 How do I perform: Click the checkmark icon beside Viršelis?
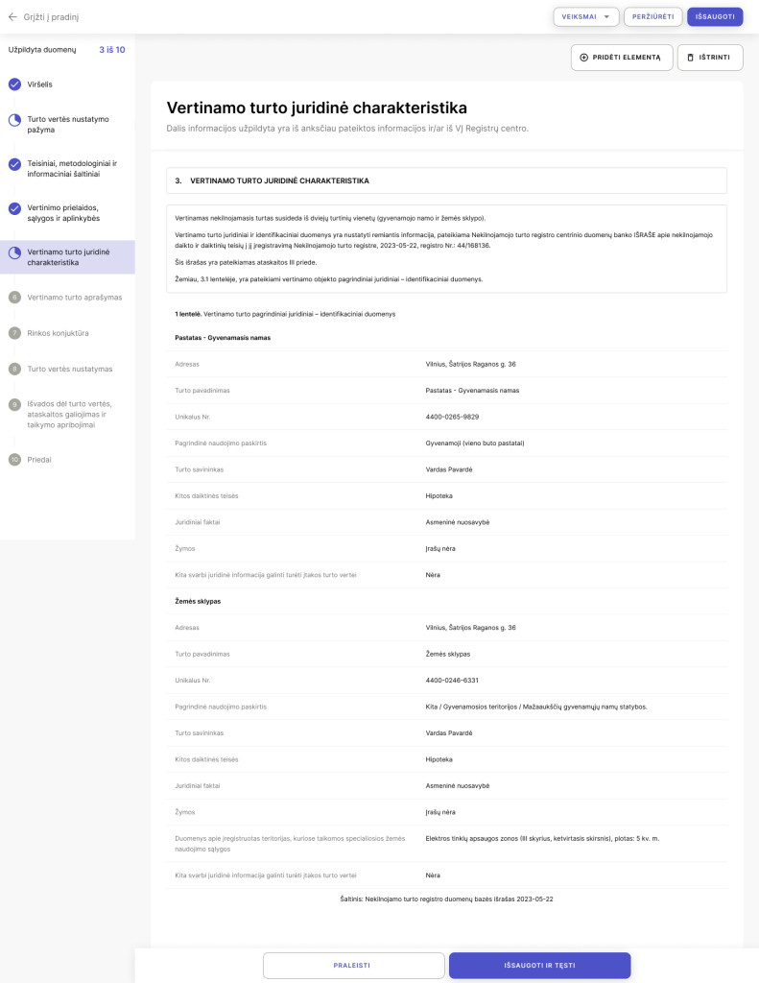[x=14, y=84]
